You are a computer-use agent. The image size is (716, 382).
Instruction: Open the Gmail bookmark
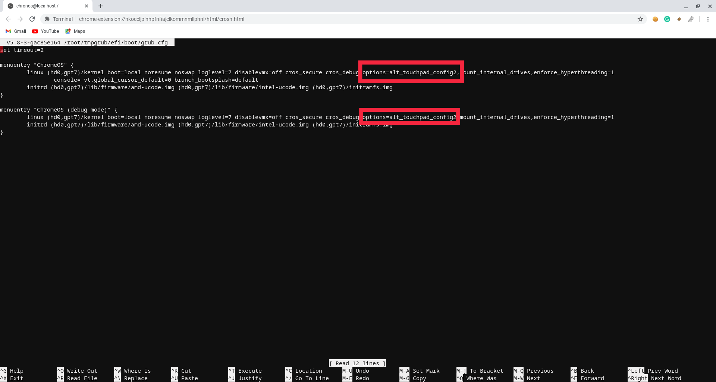point(16,31)
